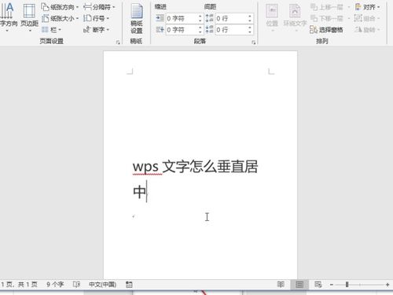This screenshot has height=295, width=393.
Task: Click the spacing after icon
Action: (x=209, y=30)
